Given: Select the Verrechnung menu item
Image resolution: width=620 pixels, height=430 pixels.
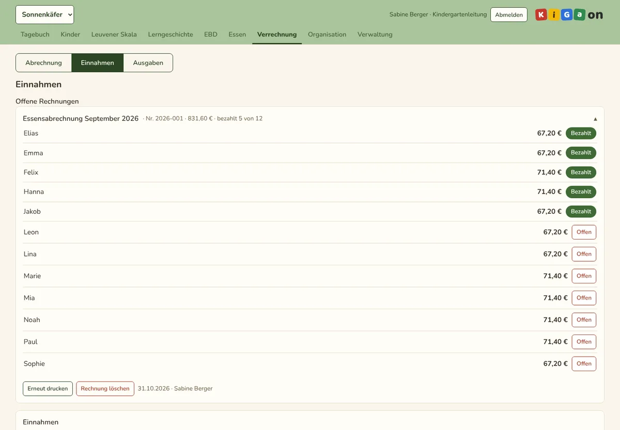Looking at the screenshot, I should [277, 35].
